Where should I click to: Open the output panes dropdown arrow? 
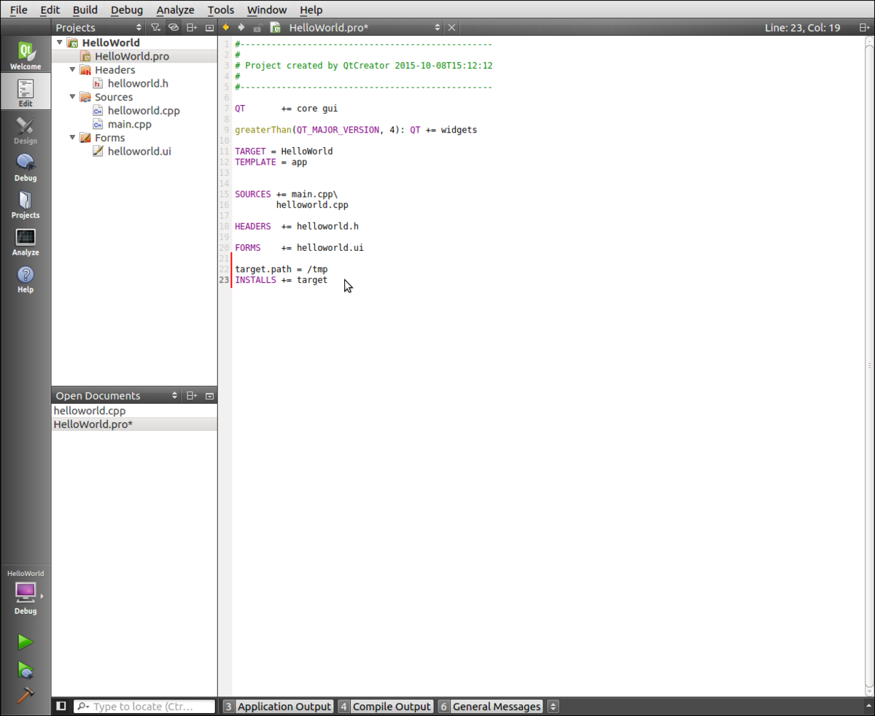553,706
